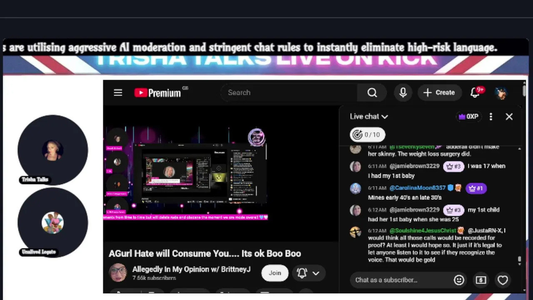Image resolution: width=533 pixels, height=300 pixels.
Task: Click the AGurl Hate will Consume You title
Action: point(205,253)
